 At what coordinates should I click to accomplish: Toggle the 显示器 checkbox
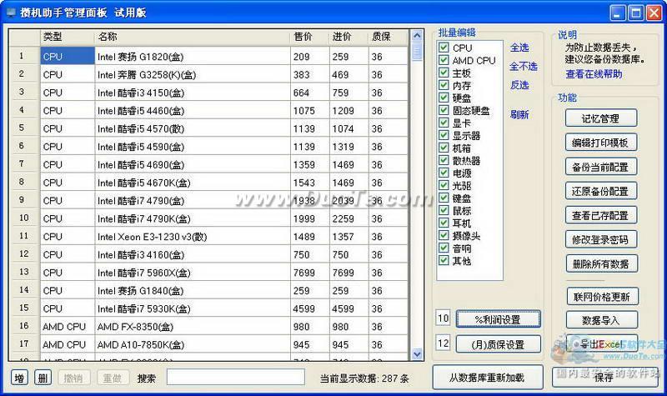444,135
